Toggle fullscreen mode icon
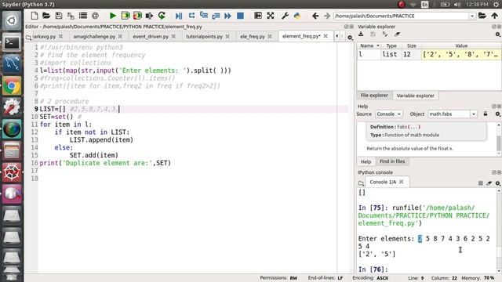The image size is (502, 282). point(270,16)
